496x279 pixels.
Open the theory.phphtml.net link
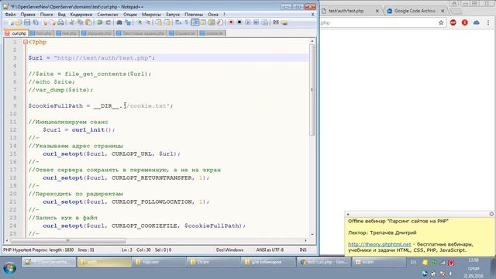pyautogui.click(x=379, y=244)
